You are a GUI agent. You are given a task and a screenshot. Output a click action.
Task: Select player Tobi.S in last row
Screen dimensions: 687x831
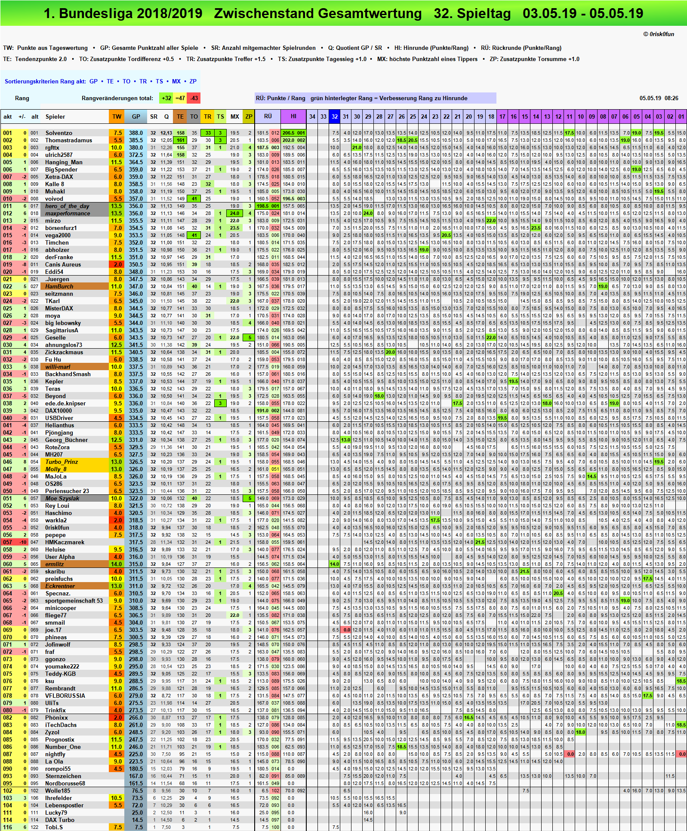pos(54,827)
